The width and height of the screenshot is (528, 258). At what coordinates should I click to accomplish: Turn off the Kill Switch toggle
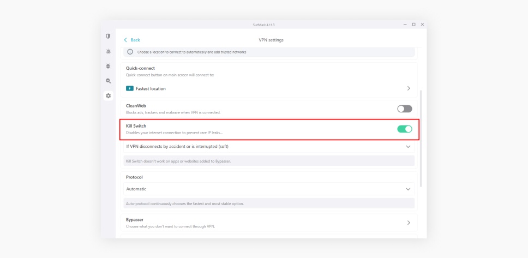click(x=405, y=129)
